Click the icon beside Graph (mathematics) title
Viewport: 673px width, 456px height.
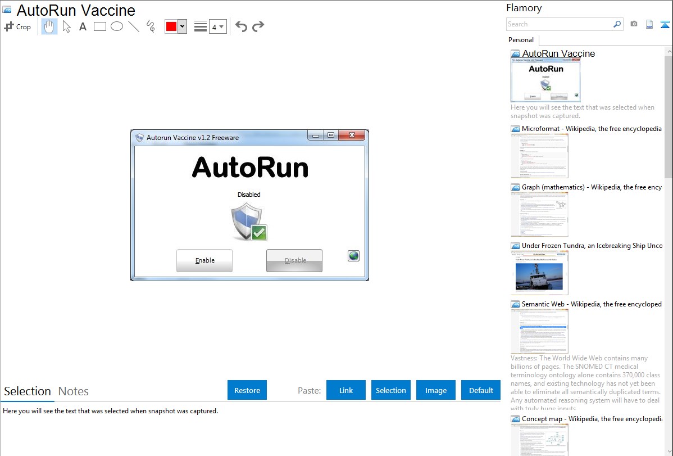click(x=515, y=187)
